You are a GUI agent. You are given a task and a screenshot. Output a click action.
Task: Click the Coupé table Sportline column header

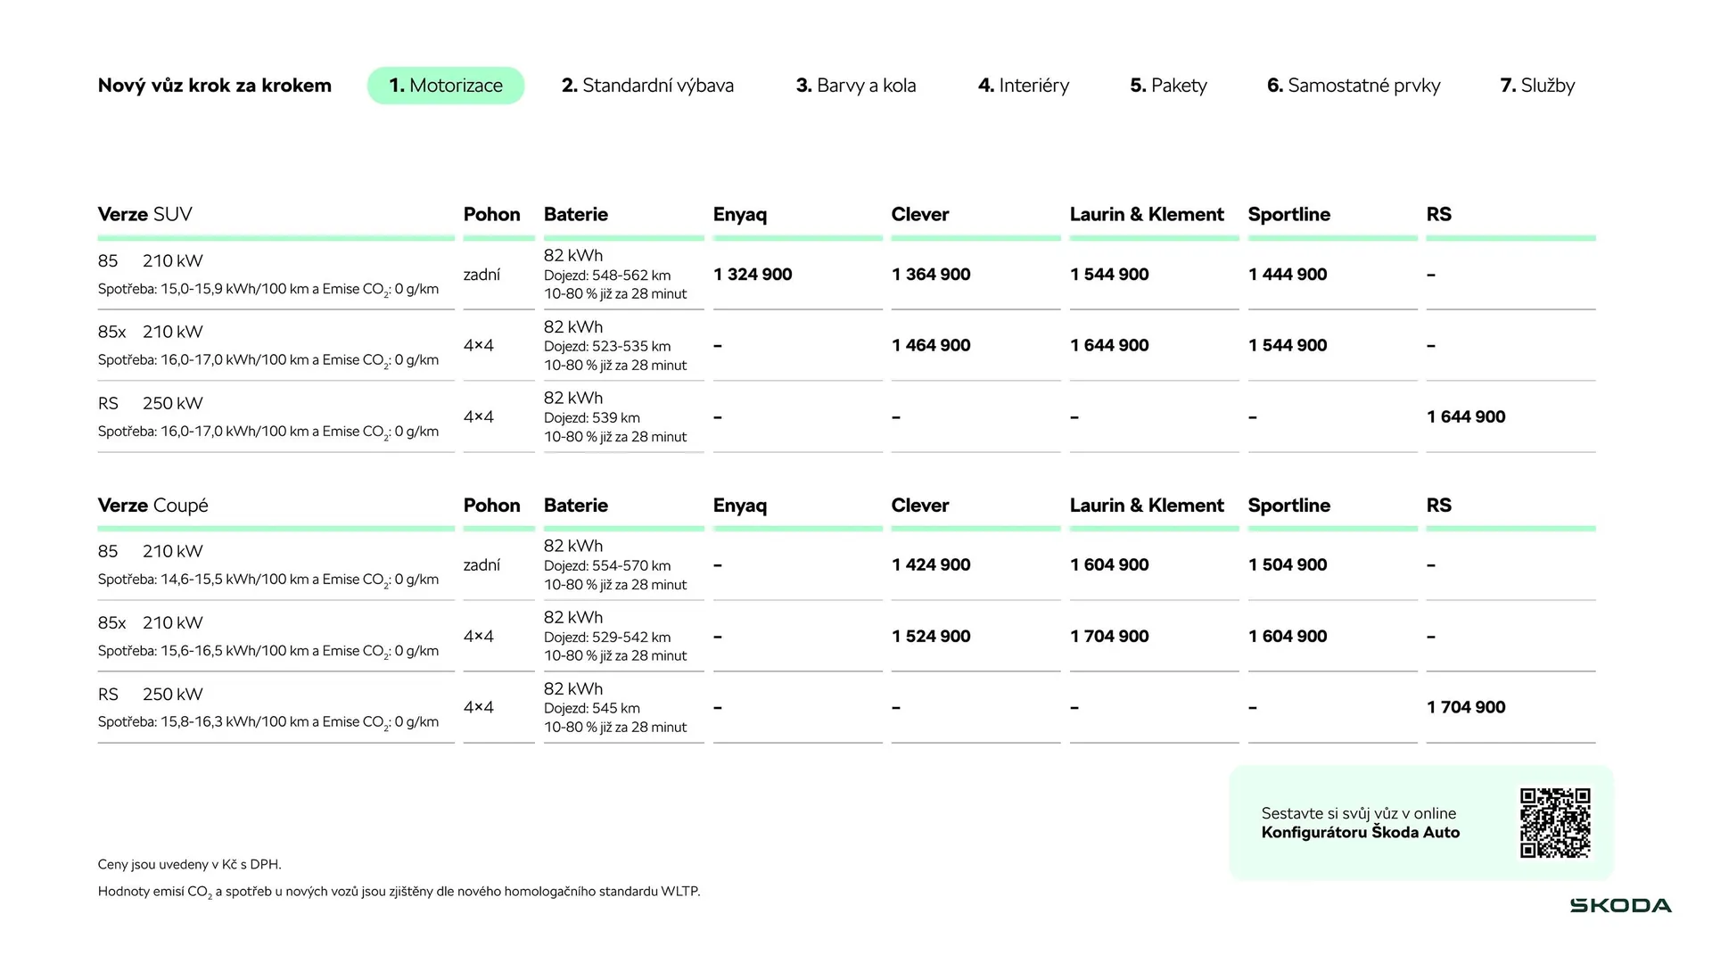coord(1289,506)
